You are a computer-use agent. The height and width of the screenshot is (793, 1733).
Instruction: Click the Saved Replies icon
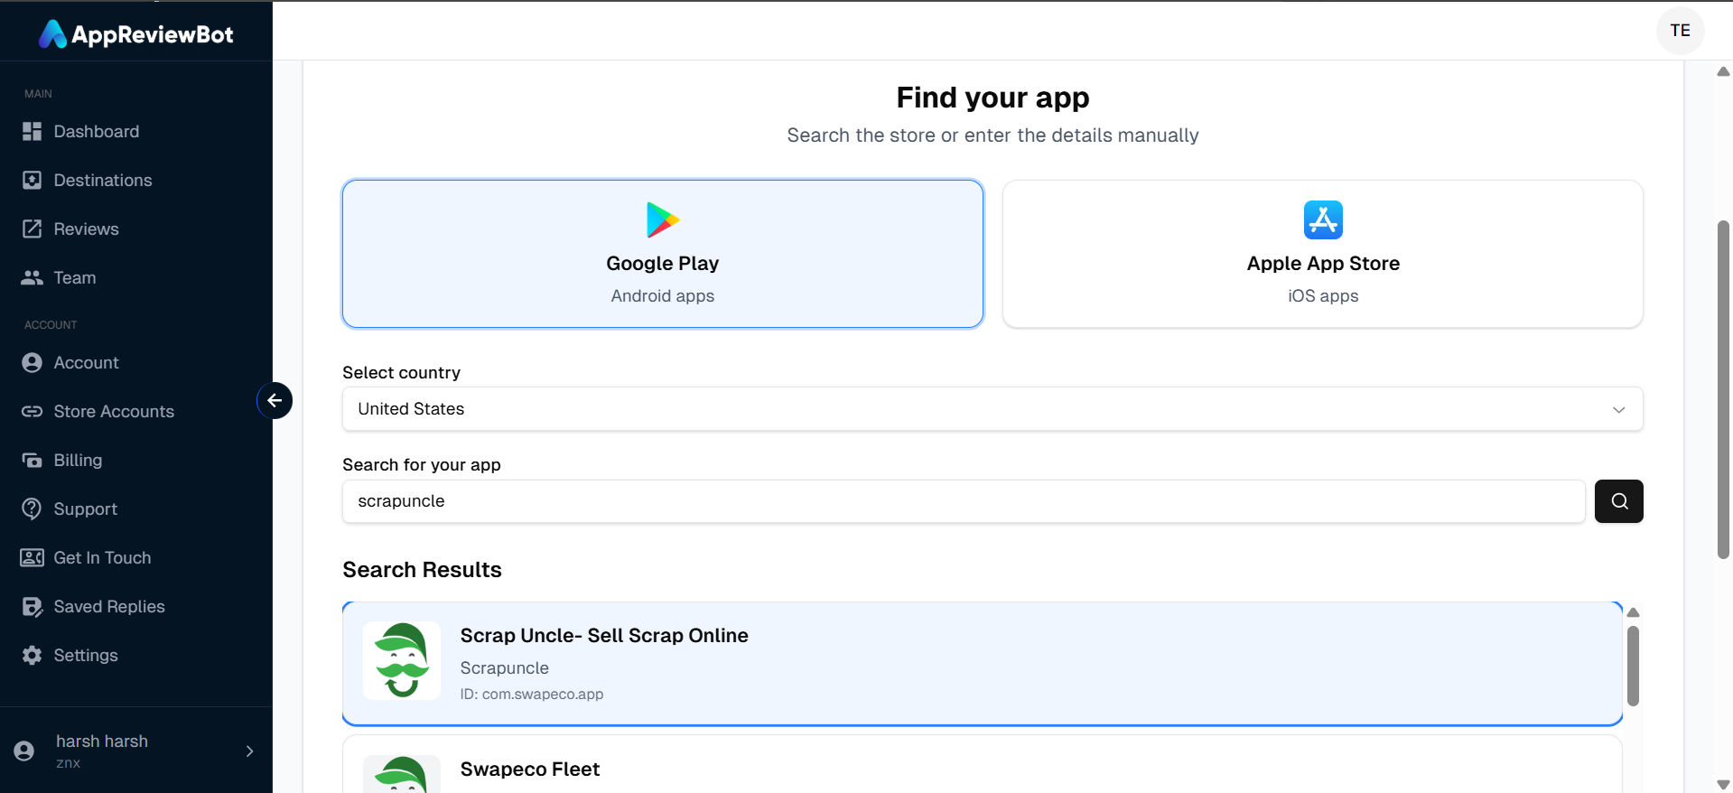[x=32, y=607]
